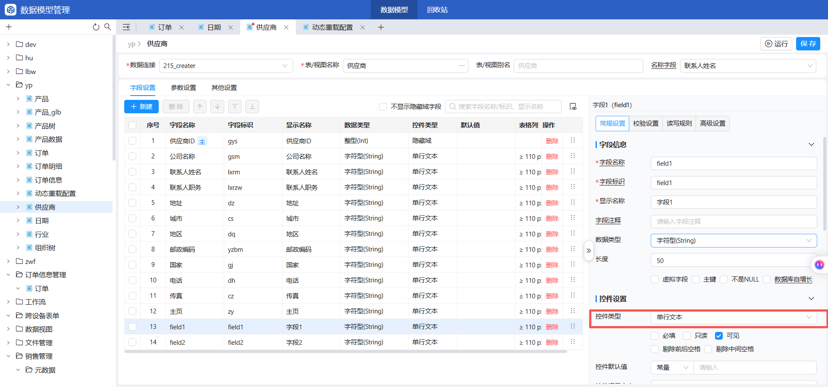The width and height of the screenshot is (828, 387).
Task: Click the folder icon next to dev
Action: 19,44
